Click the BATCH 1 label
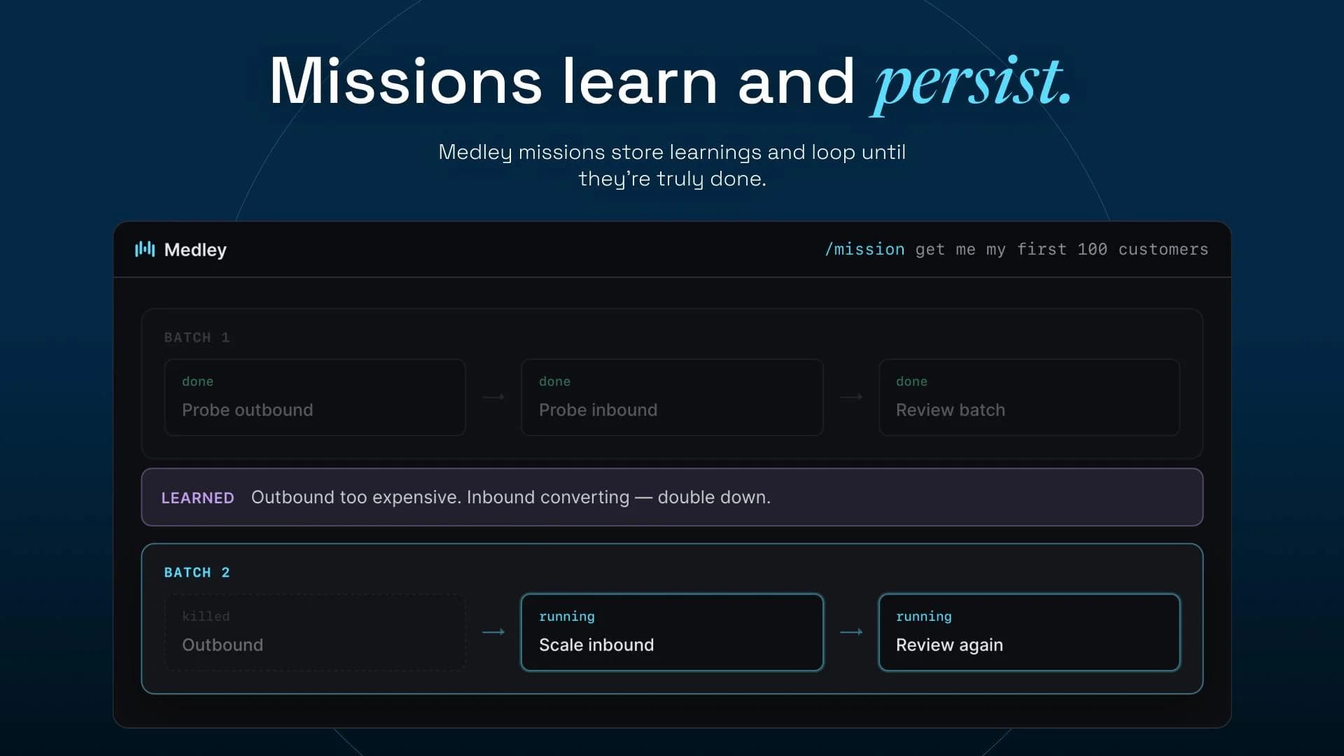Screen dimensions: 1344x756 (x=197, y=337)
